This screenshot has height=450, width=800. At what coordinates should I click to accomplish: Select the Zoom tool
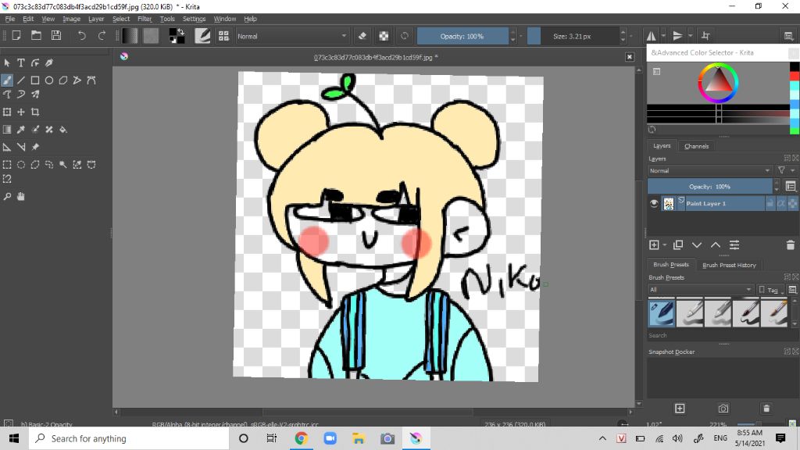(7, 196)
